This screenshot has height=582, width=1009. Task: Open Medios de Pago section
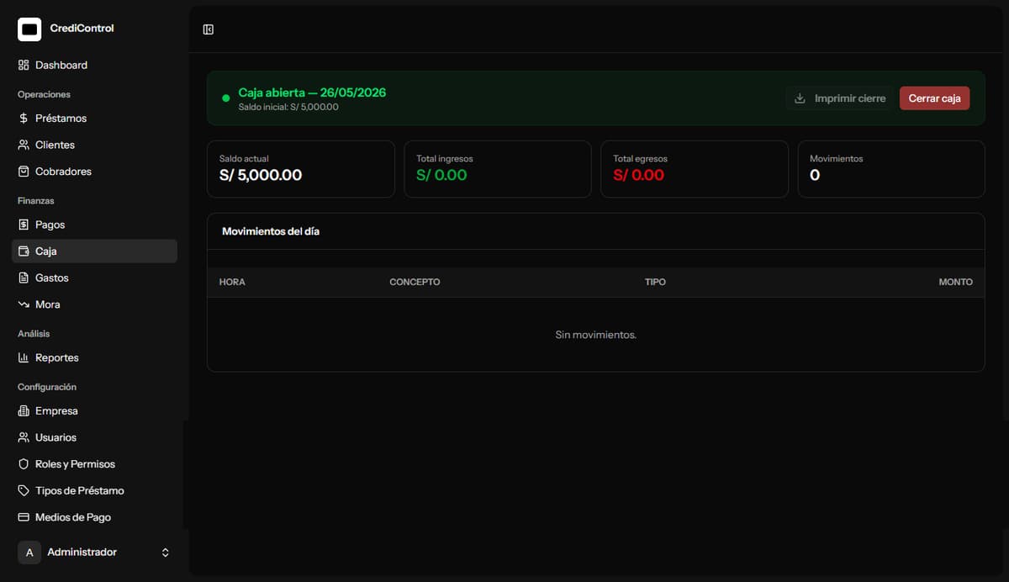pyautogui.click(x=94, y=517)
